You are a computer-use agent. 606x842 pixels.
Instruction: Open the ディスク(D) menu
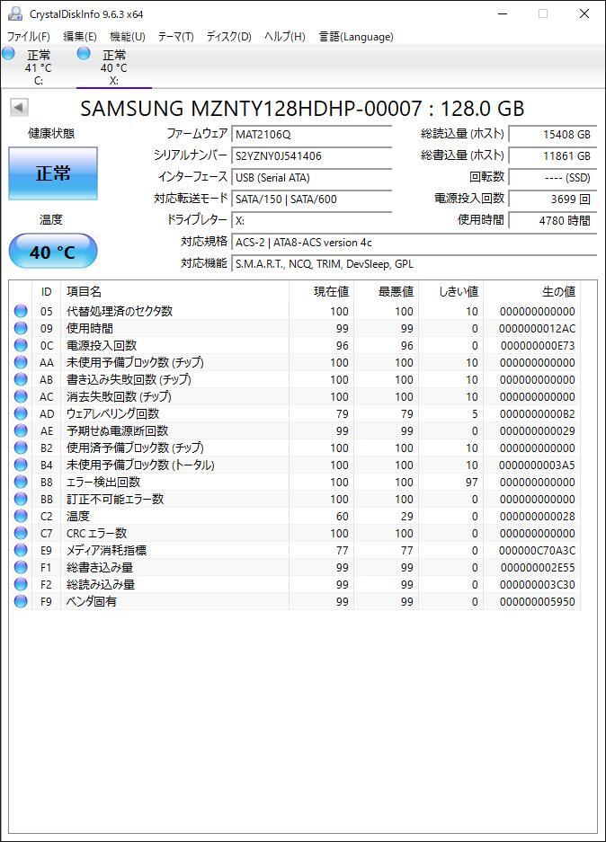coord(229,37)
